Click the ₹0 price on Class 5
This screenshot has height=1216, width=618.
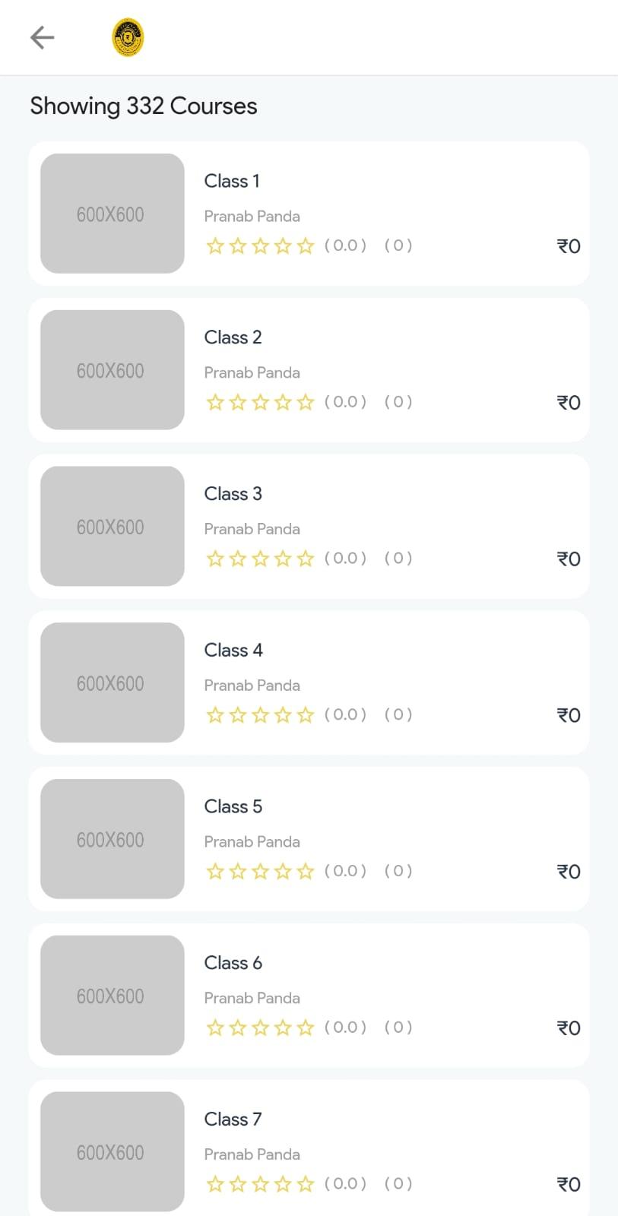coord(569,872)
